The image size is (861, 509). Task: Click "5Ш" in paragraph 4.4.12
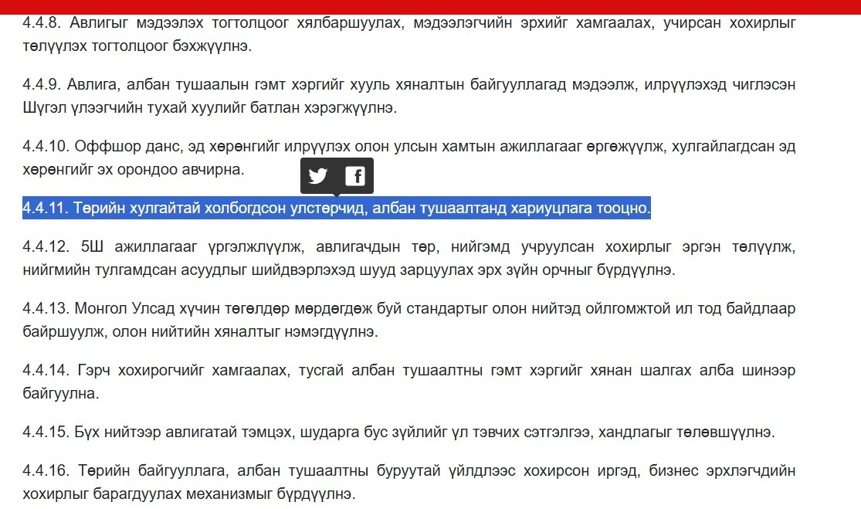[x=91, y=247]
